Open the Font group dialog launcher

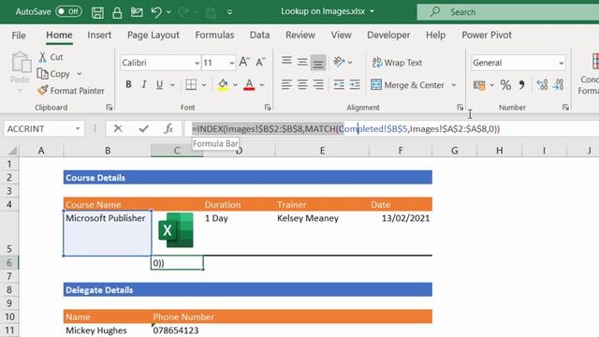(x=268, y=108)
